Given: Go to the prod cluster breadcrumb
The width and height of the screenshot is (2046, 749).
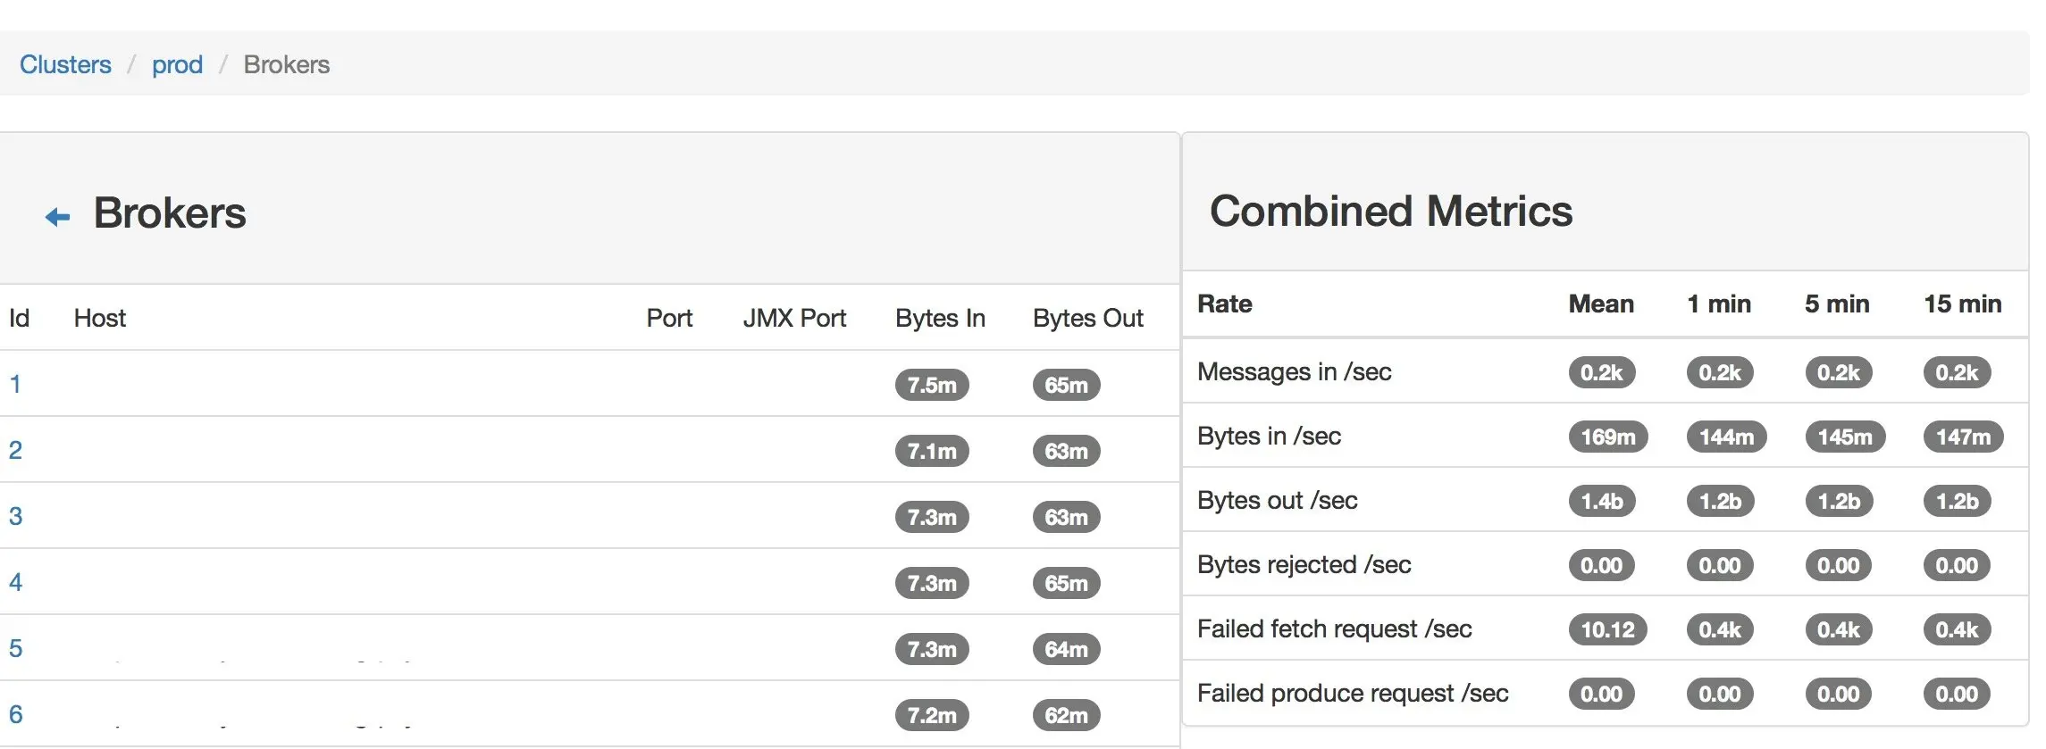Looking at the screenshot, I should coord(177,64).
